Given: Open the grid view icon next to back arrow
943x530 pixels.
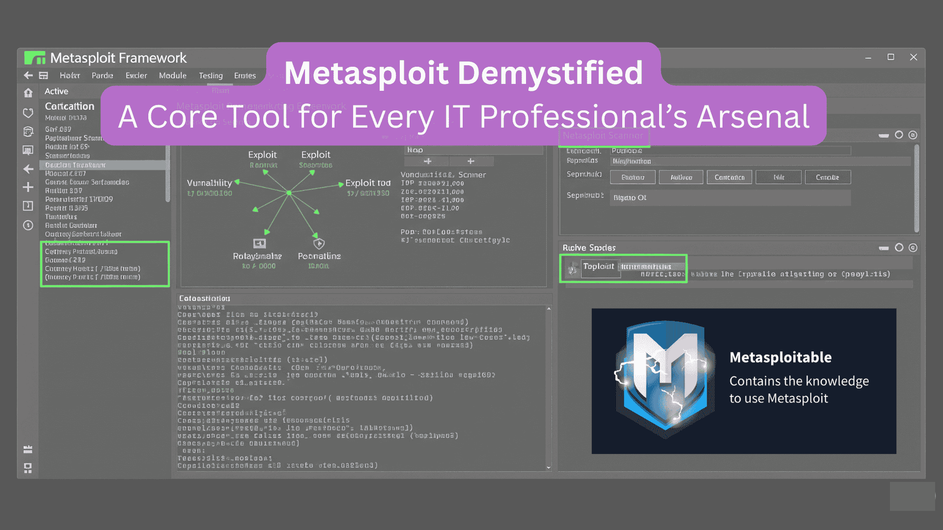Looking at the screenshot, I should (x=44, y=76).
